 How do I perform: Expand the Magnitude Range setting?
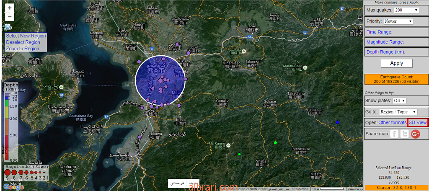pyautogui.click(x=385, y=42)
